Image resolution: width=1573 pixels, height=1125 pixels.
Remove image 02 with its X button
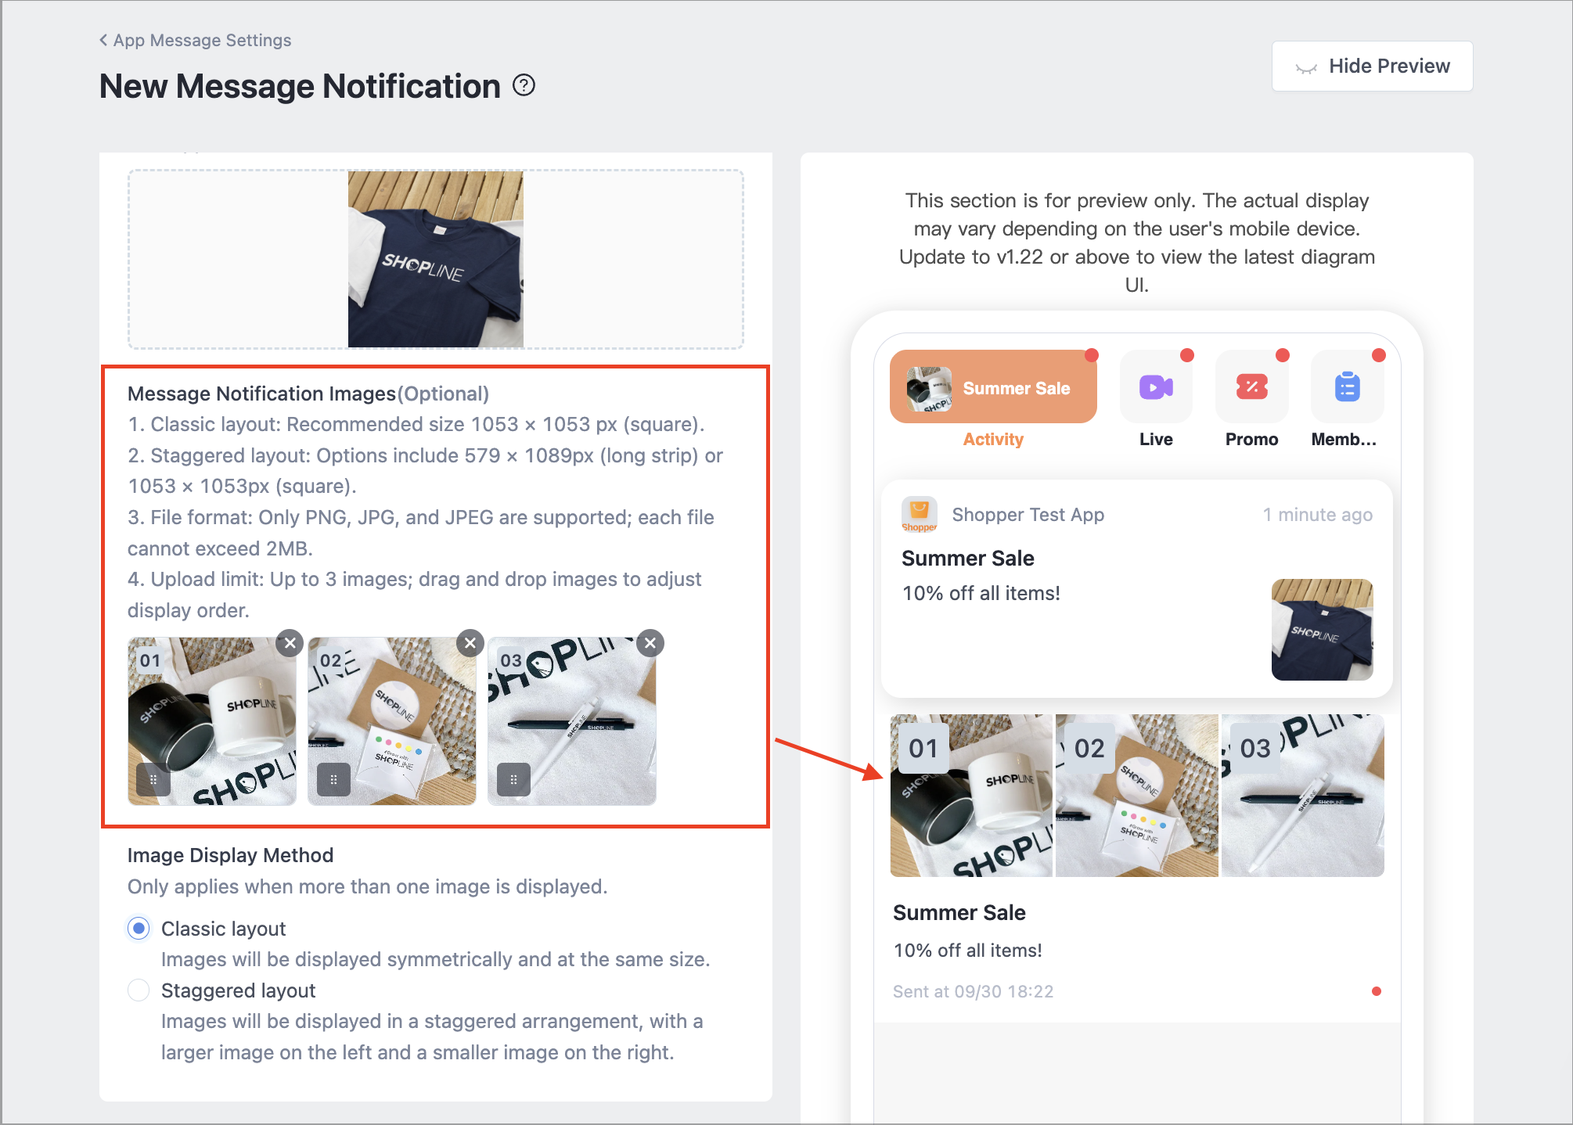coord(470,643)
